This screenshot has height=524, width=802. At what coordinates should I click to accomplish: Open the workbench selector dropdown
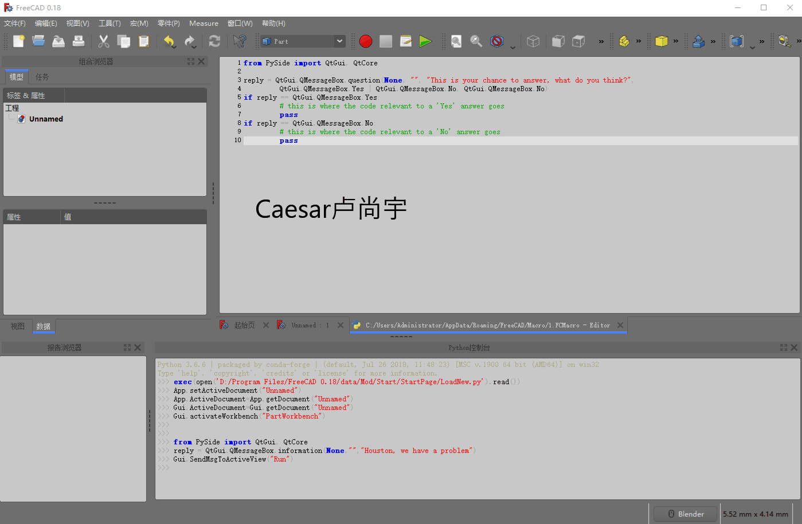(339, 41)
